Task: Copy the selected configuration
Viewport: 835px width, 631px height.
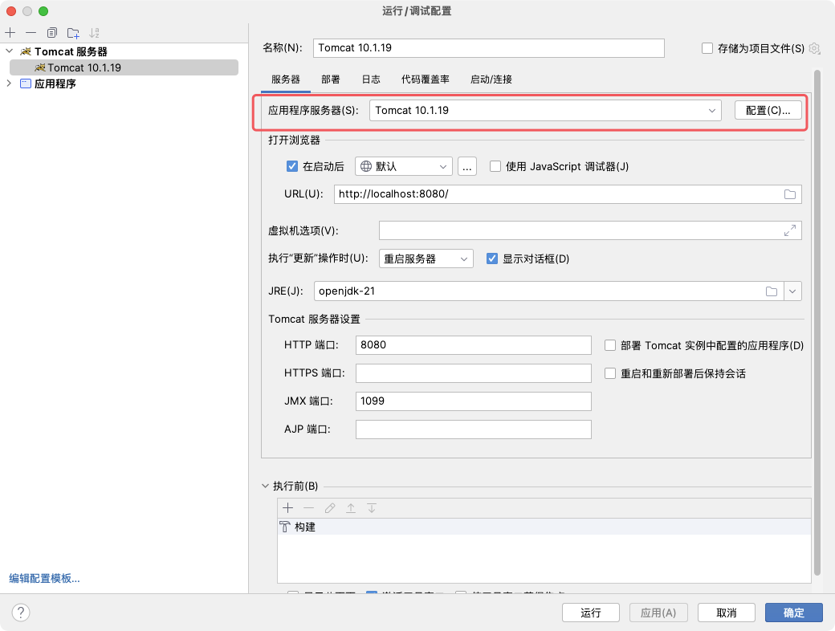Action: pyautogui.click(x=51, y=33)
